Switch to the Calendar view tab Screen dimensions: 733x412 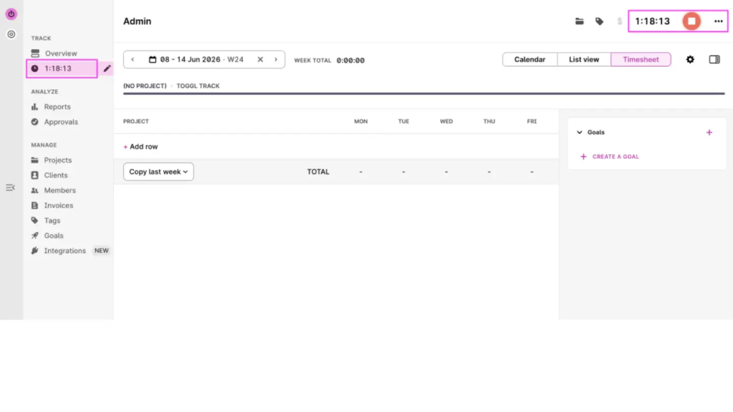click(x=530, y=60)
